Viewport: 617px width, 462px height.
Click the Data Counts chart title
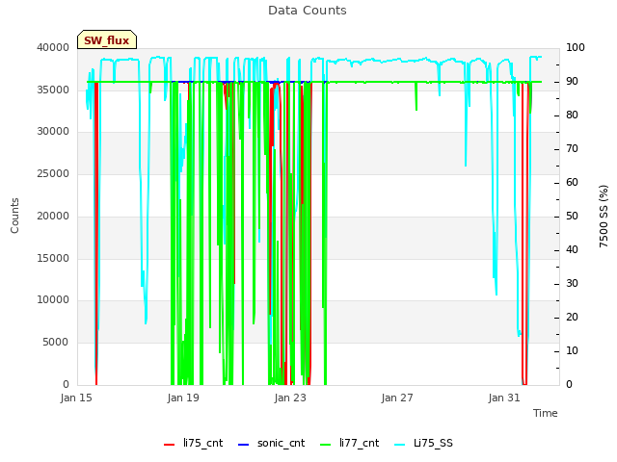(308, 11)
